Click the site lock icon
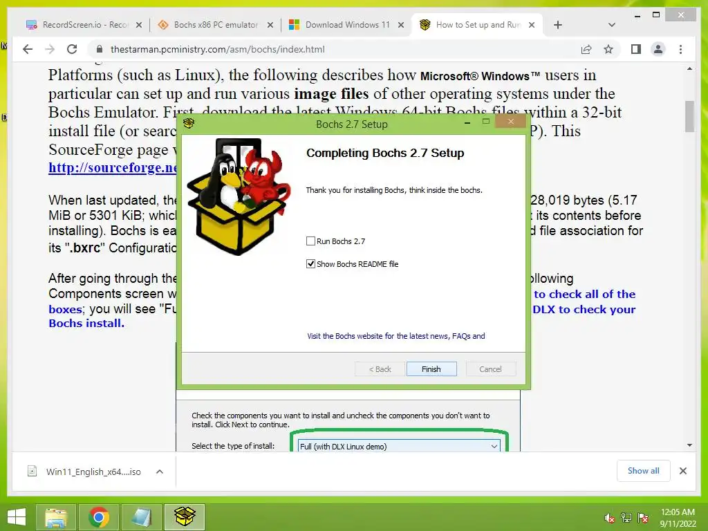Screen dimensions: 708x531 coord(100,49)
